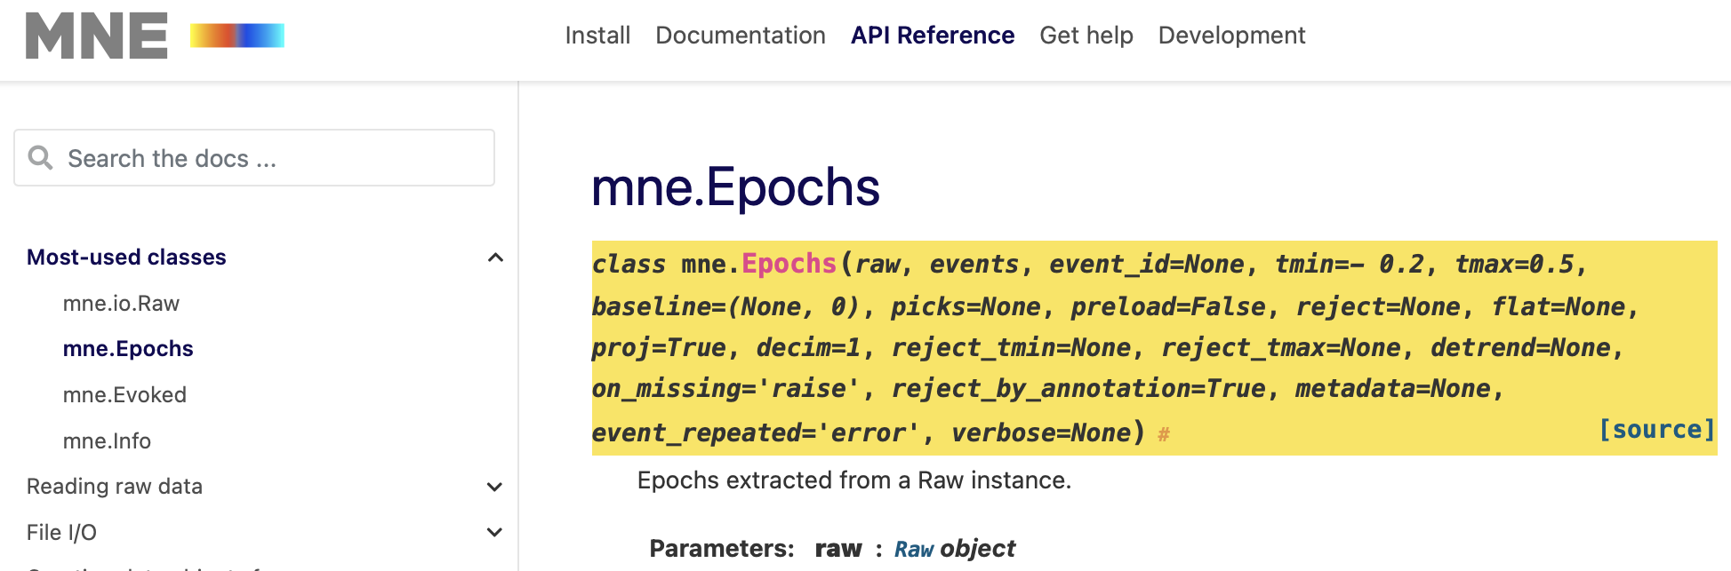The height and width of the screenshot is (571, 1731).
Task: Open the Get help page
Action: pyautogui.click(x=1086, y=36)
